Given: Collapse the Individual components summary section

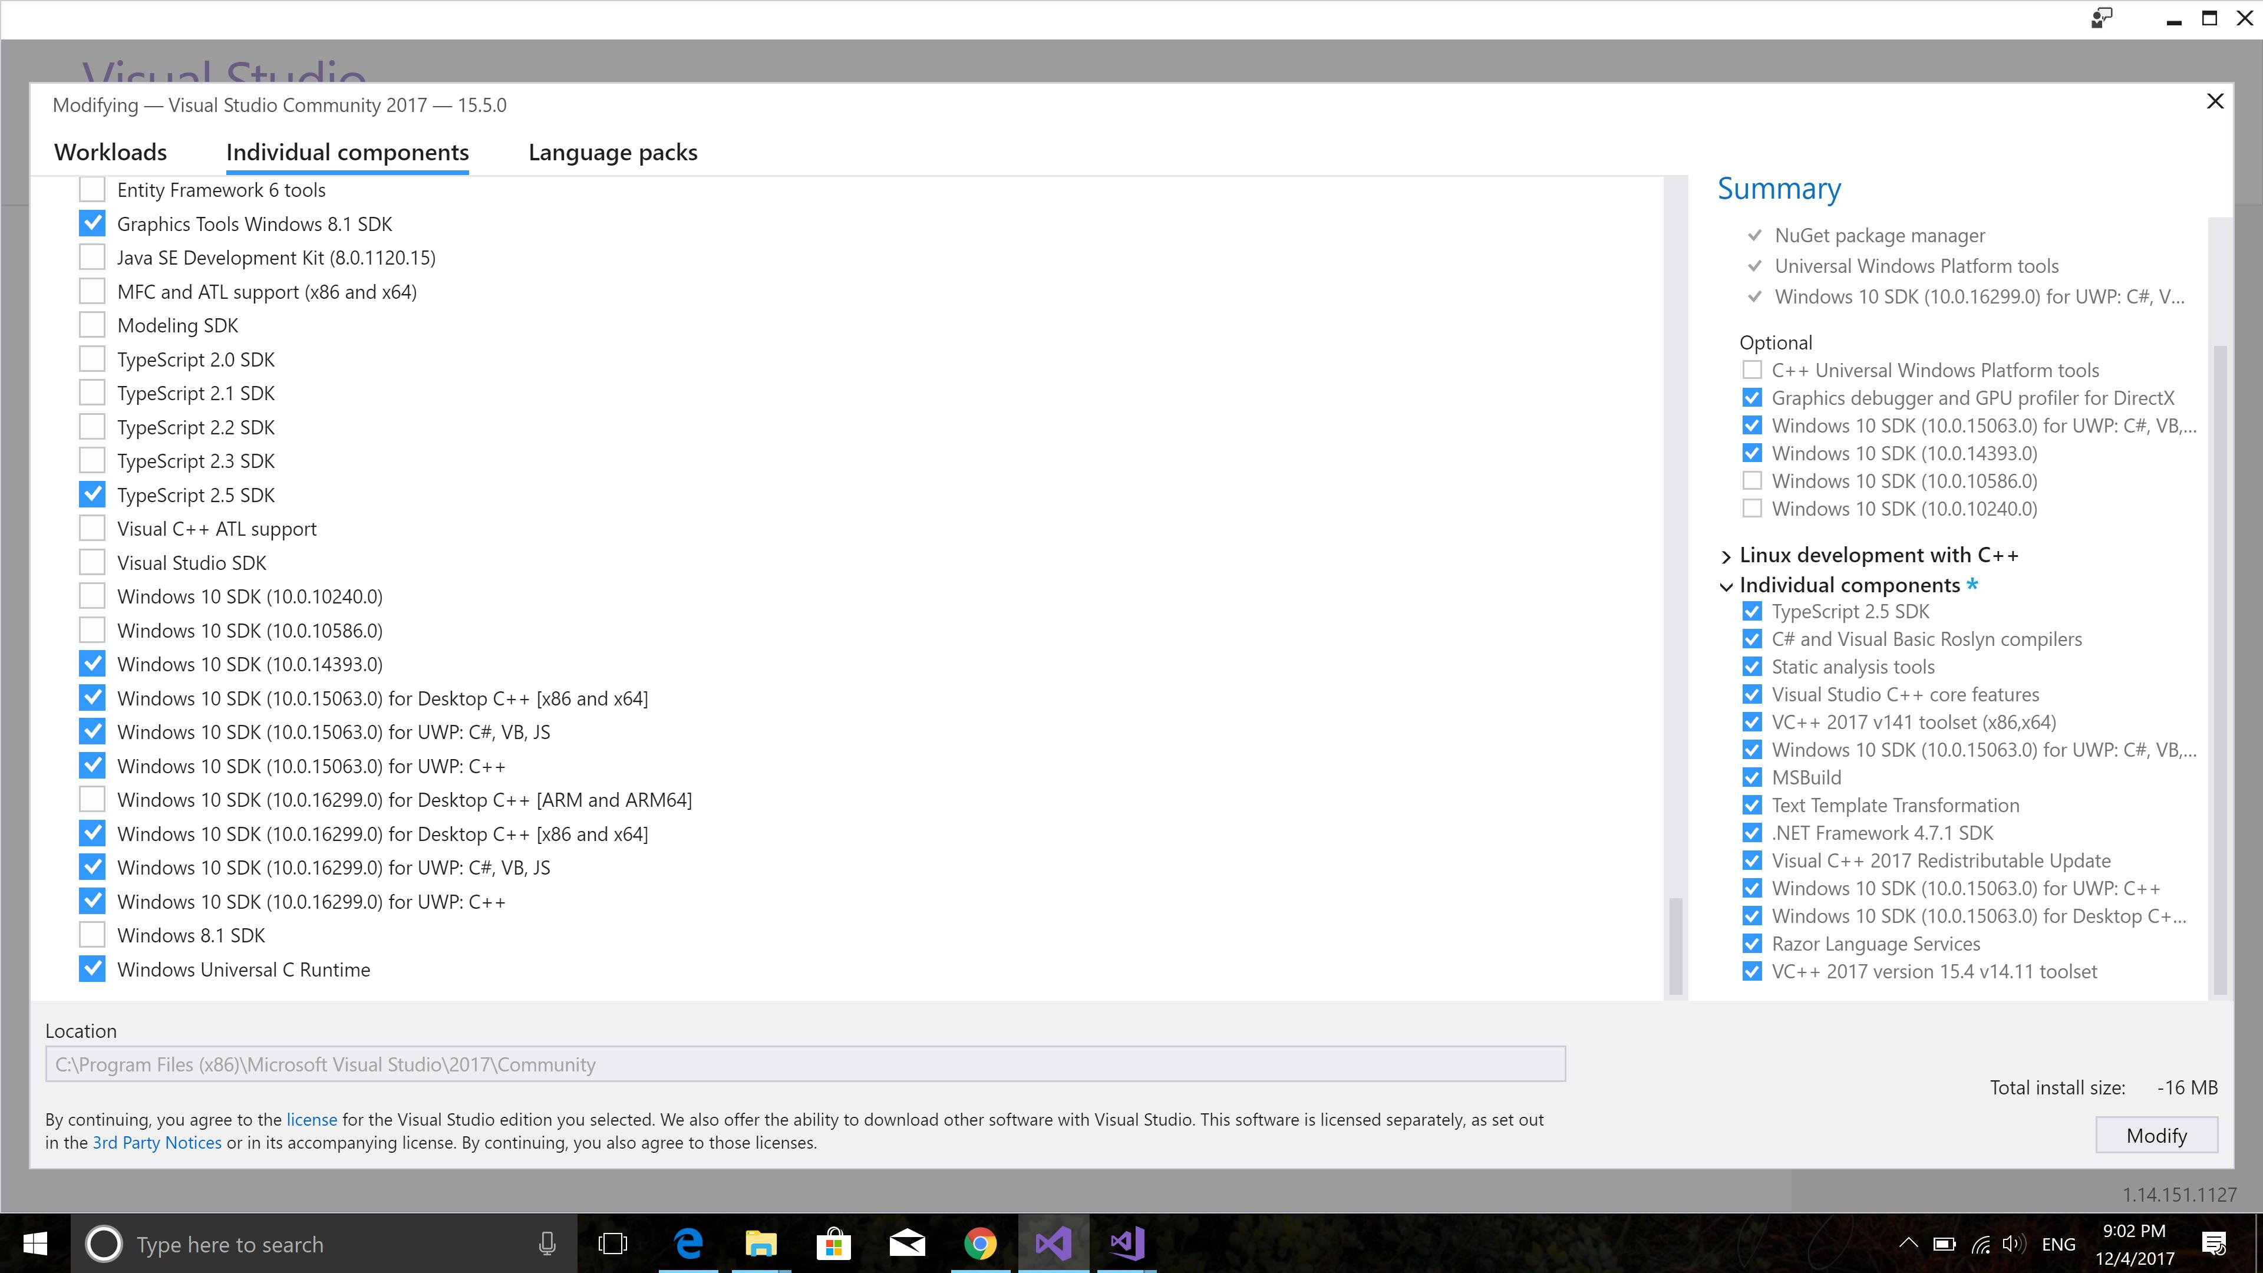Looking at the screenshot, I should [1726, 586].
